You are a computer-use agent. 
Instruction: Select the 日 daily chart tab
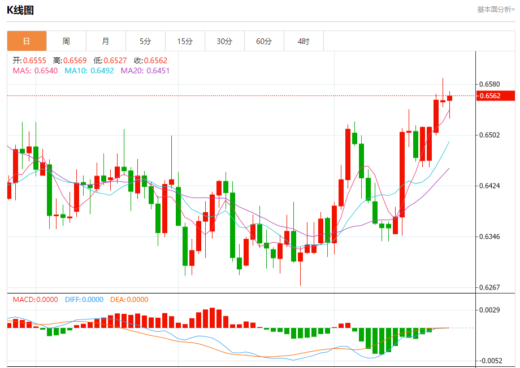click(x=27, y=41)
